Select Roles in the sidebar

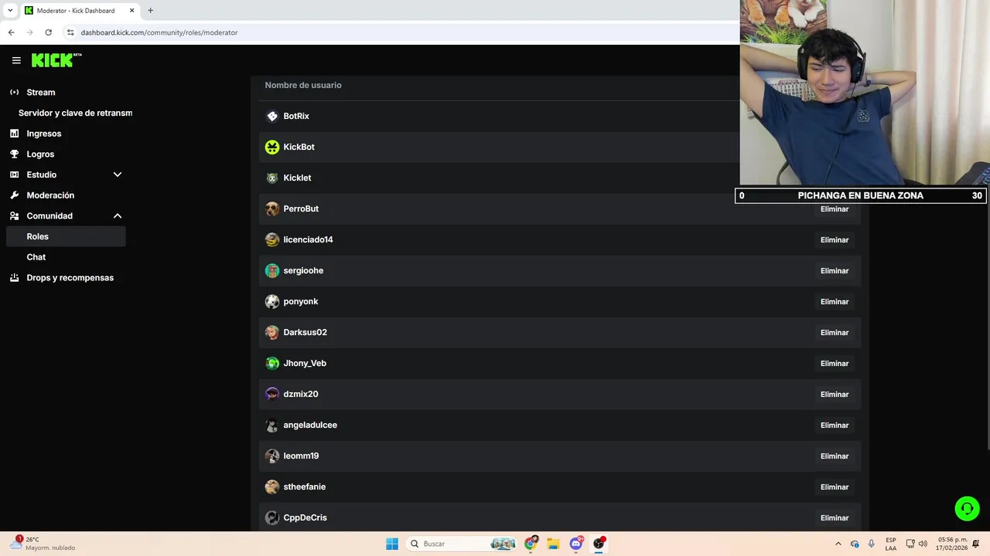click(66, 236)
